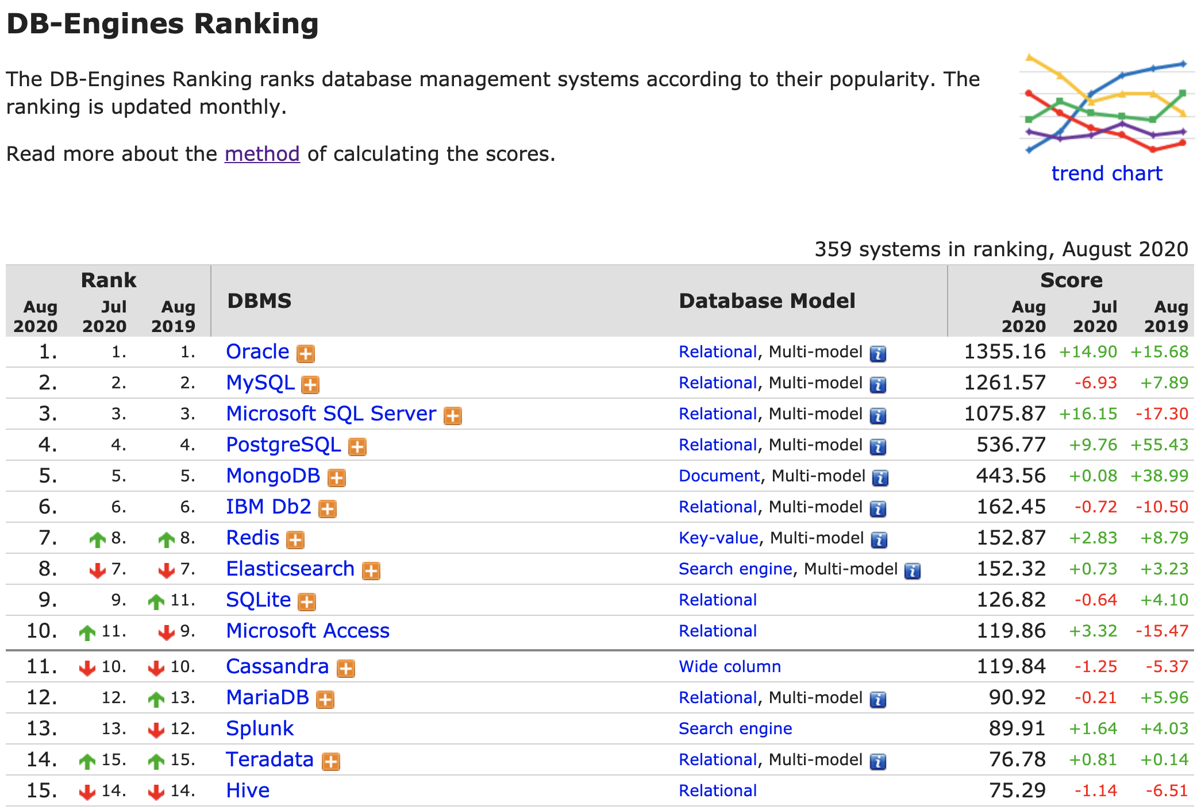Screen dimensions: 1201x810
Task: Click the plus icon next to MongoDB
Action: [337, 477]
